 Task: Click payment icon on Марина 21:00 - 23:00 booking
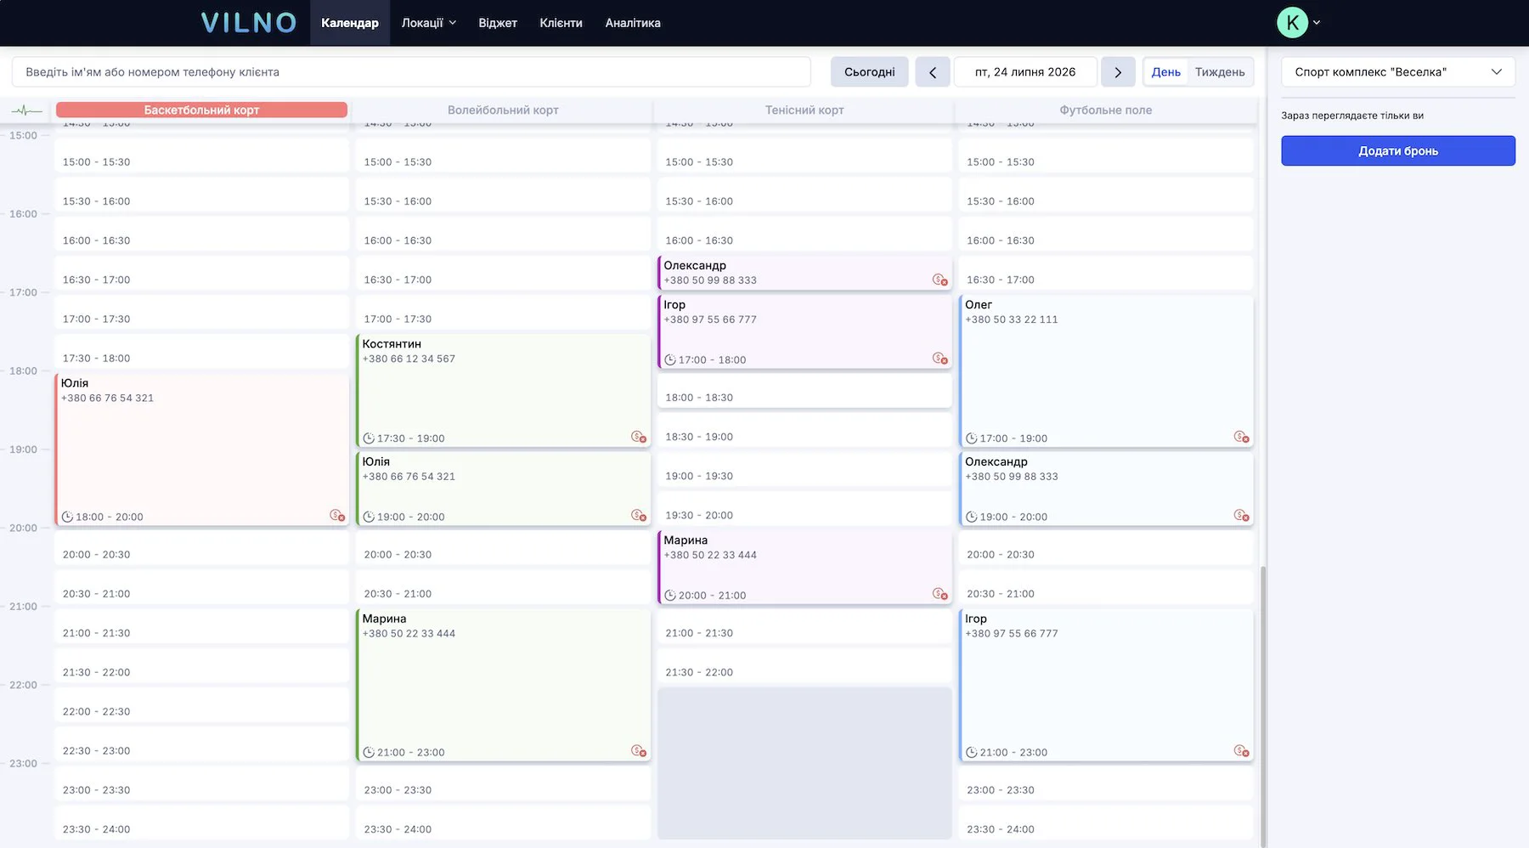point(639,751)
